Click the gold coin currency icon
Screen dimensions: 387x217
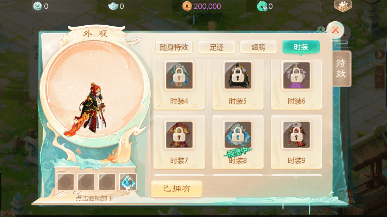pos(187,6)
